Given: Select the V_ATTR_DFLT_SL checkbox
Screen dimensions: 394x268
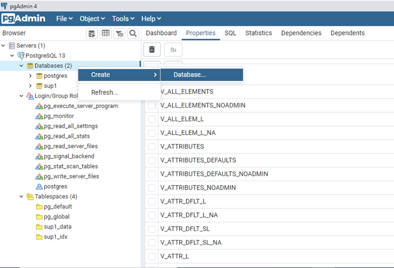Looking at the screenshot, I should (152, 229).
